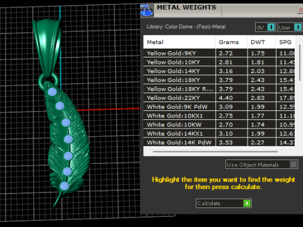Screen dimensions: 303x227
Task: Toggle Use Object Materials option
Action: 261,165
